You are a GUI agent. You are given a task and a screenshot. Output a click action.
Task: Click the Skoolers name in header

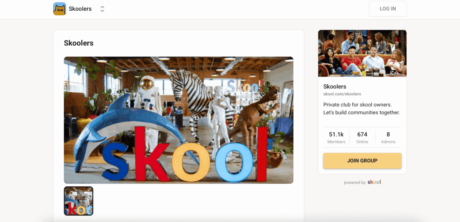[x=80, y=9]
